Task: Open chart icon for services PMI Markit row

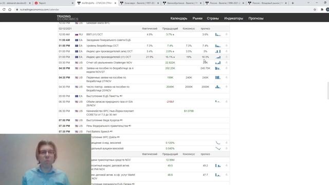Action: (218, 175)
